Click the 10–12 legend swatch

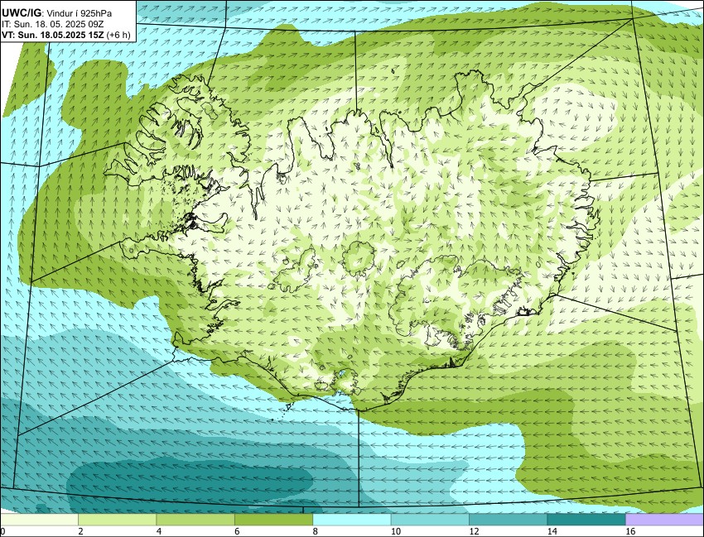(x=430, y=520)
